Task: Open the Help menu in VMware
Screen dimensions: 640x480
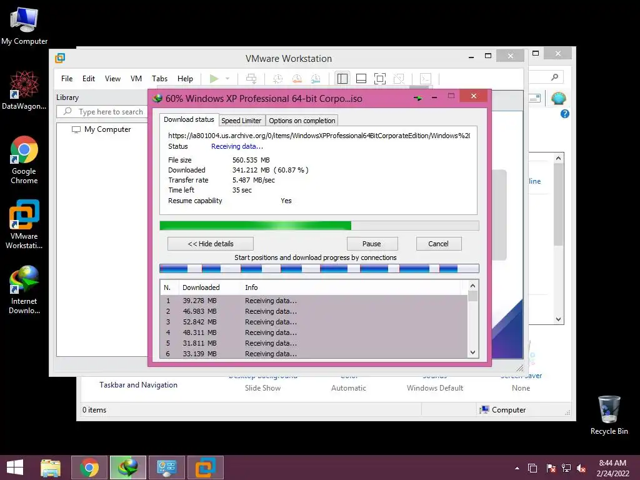Action: point(185,78)
